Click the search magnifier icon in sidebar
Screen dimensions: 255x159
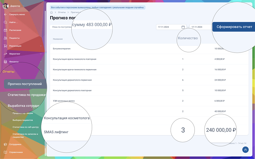[5, 22]
